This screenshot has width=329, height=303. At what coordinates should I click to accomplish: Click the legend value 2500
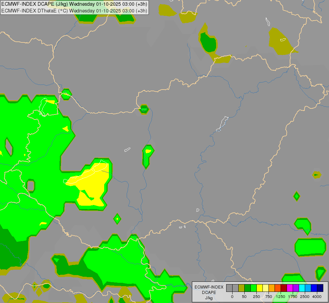(x=305, y=297)
